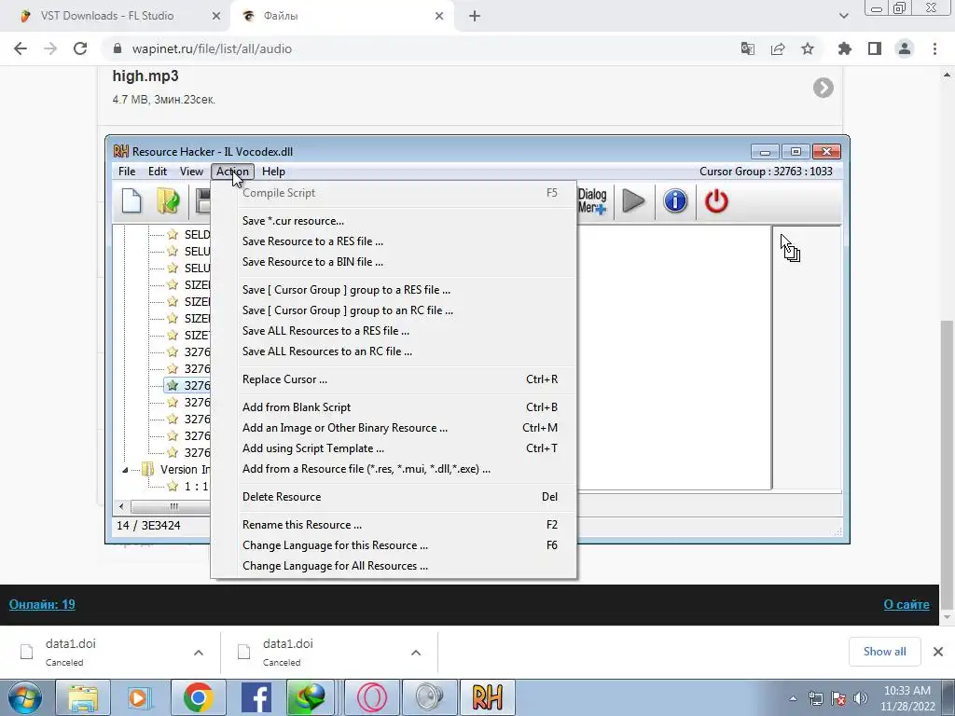The width and height of the screenshot is (955, 716).
Task: Choose Save Resource to a RES file
Action: (x=394, y=241)
